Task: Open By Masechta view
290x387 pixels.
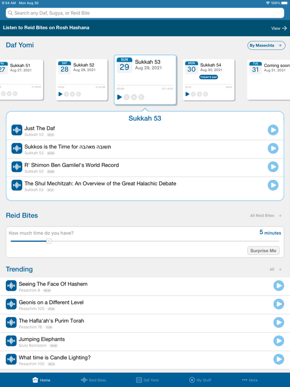Action: tap(266, 45)
